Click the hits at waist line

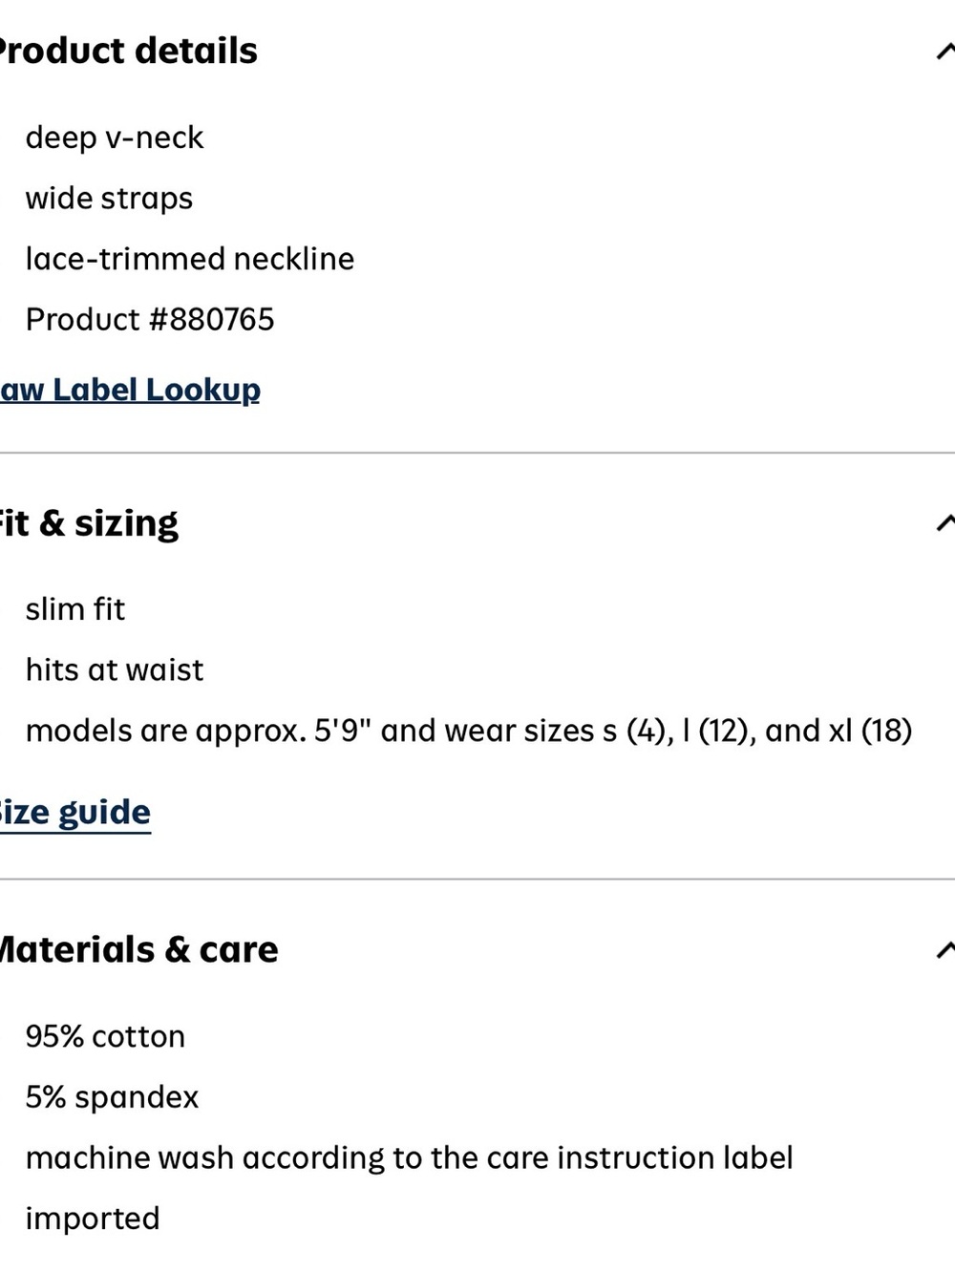click(115, 669)
